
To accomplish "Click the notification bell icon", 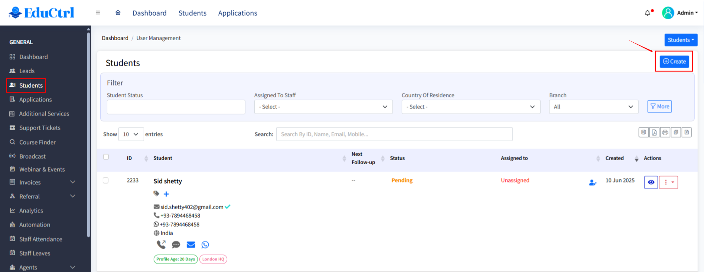I will pyautogui.click(x=648, y=13).
